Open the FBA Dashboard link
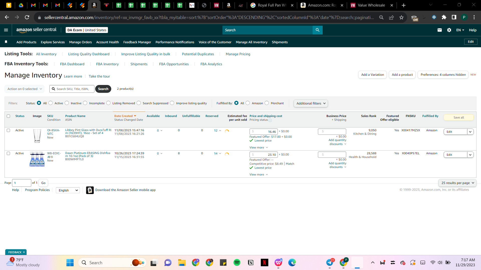Screen dimensions: 481x270 click(x=72, y=64)
